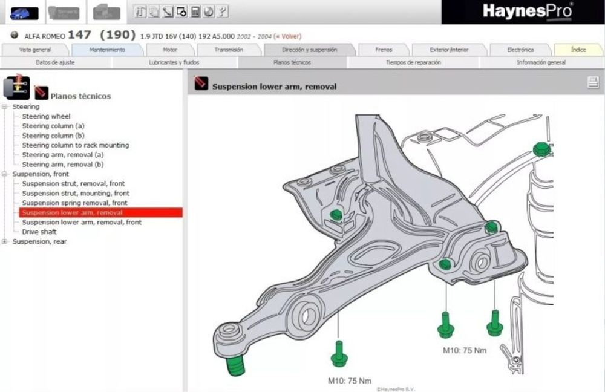The image size is (605, 392).
Task: Open Suspension spring removal, front
Action: pyautogui.click(x=74, y=203)
